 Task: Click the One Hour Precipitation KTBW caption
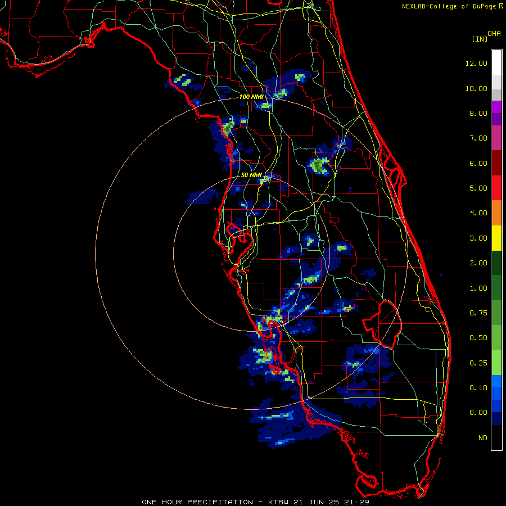[x=255, y=502]
